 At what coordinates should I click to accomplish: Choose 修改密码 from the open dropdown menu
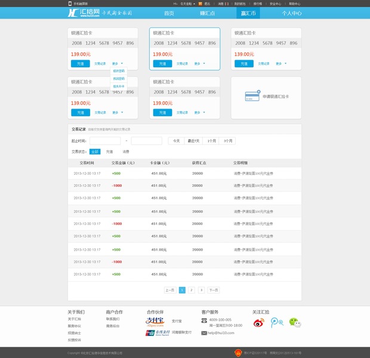(119, 71)
